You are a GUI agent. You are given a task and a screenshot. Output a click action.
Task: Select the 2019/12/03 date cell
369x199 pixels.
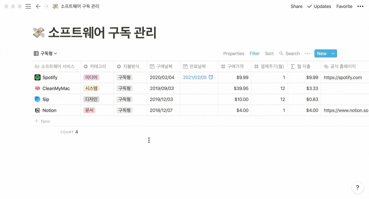pos(163,99)
